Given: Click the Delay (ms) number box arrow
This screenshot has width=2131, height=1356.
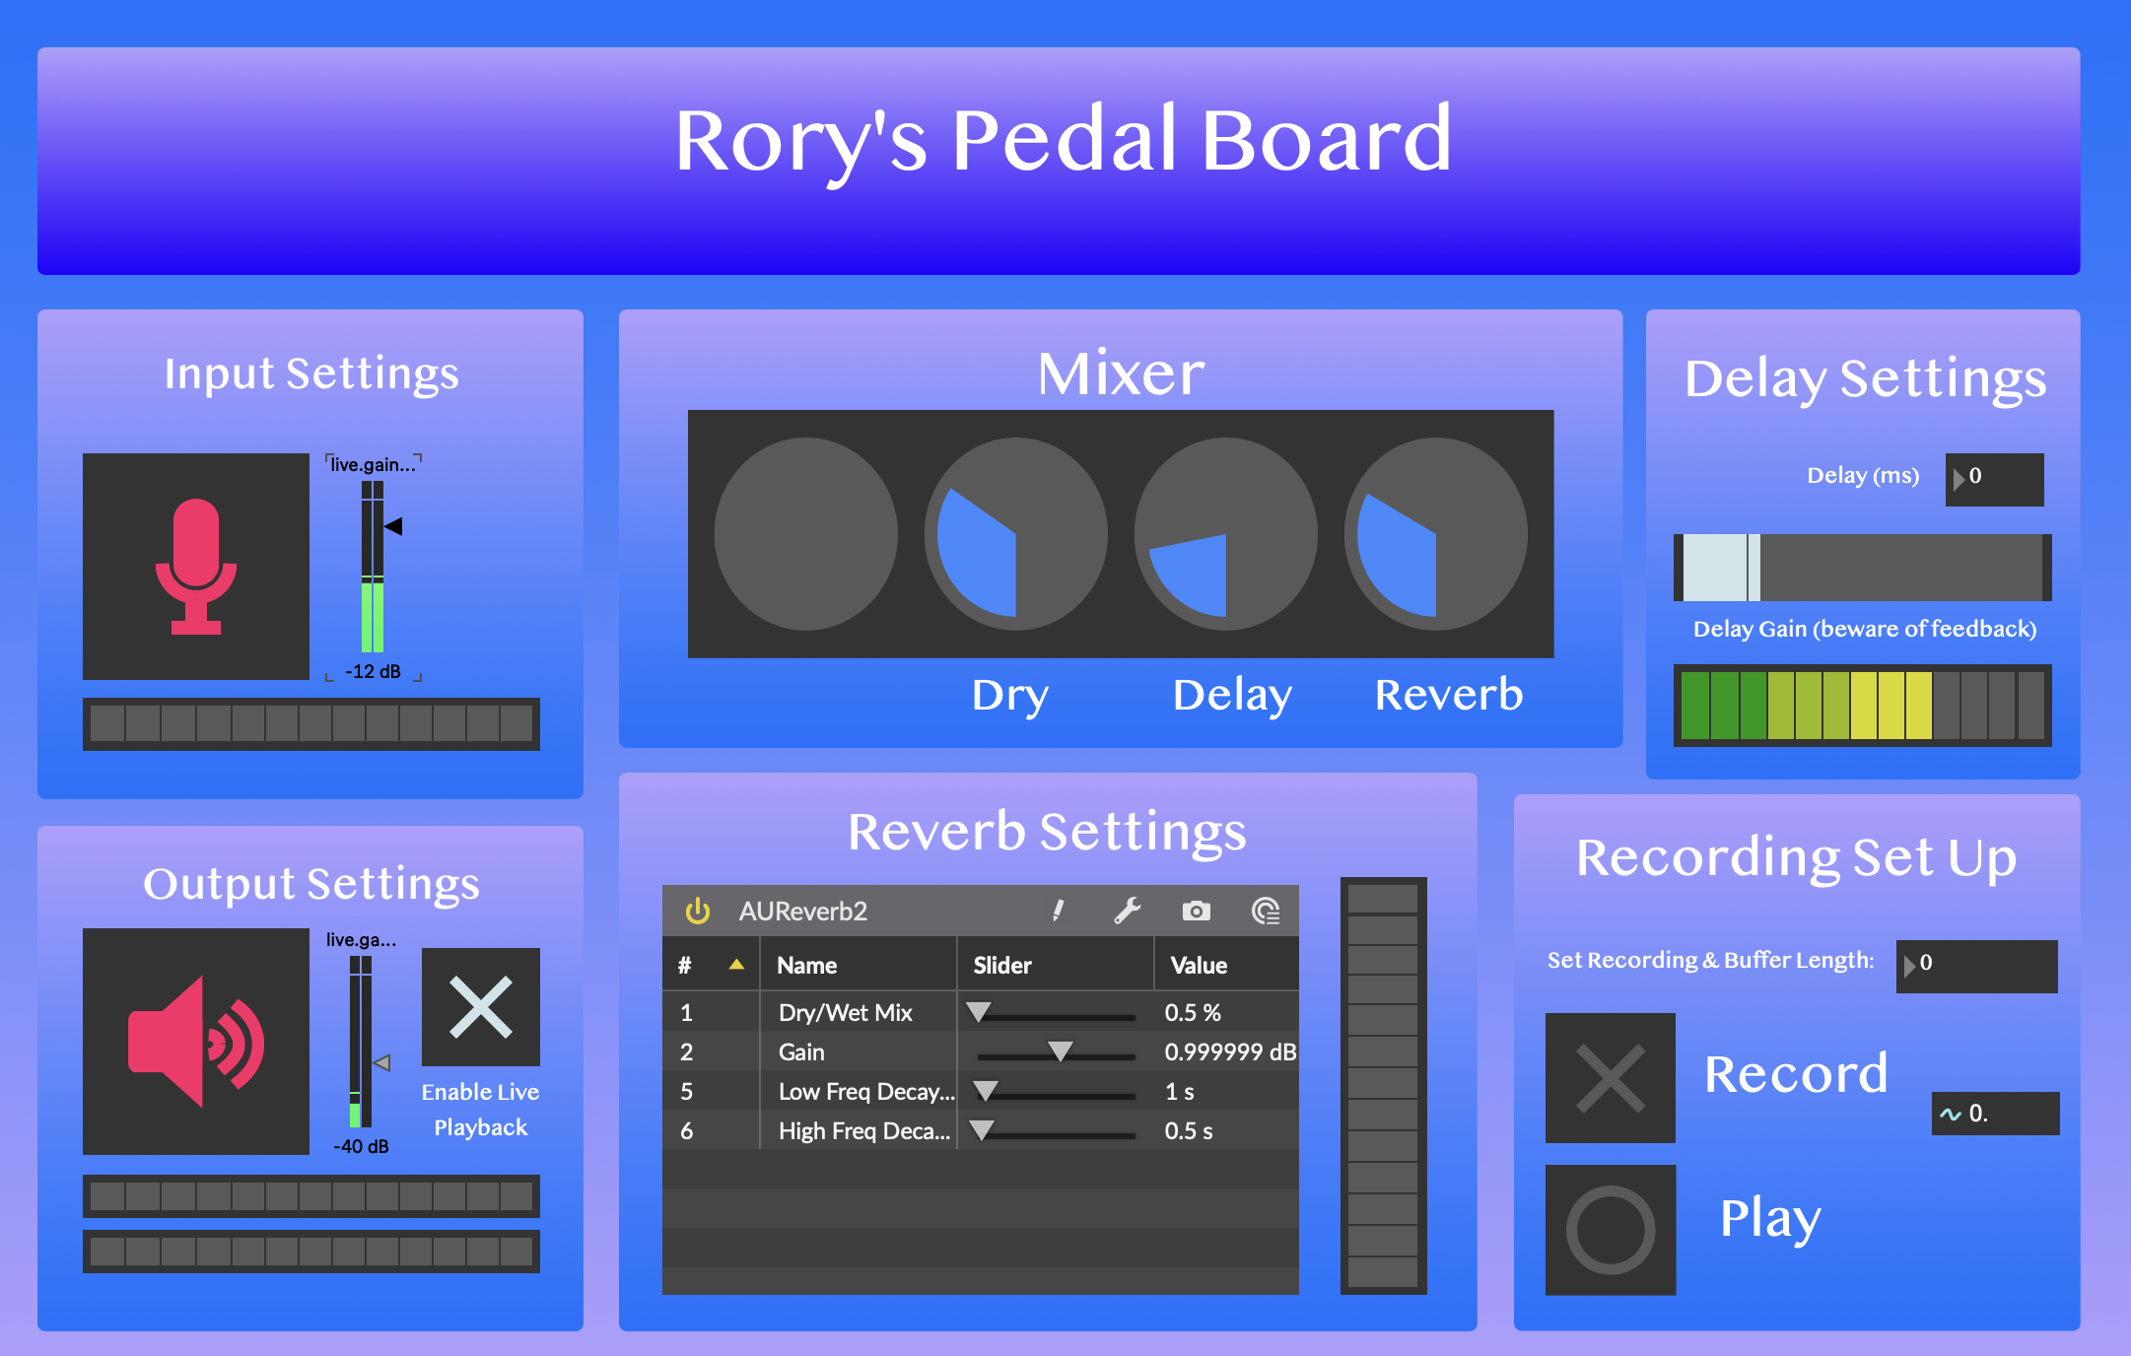Looking at the screenshot, I should [x=1959, y=480].
